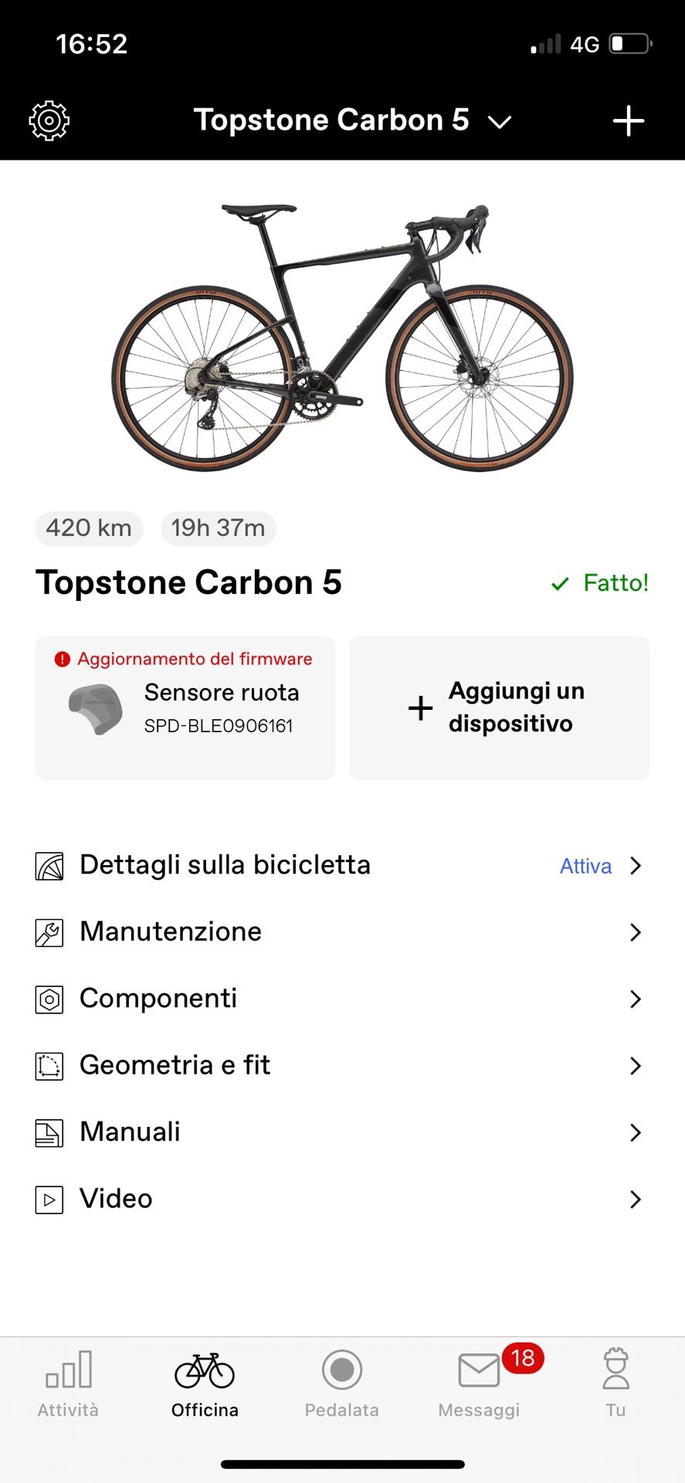Click the frame icon beside Dettagli sulla bicicletta

coord(49,866)
